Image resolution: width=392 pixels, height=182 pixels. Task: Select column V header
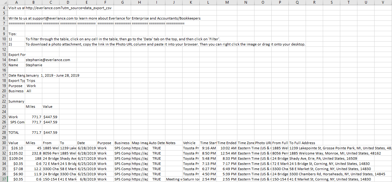tap(383, 2)
